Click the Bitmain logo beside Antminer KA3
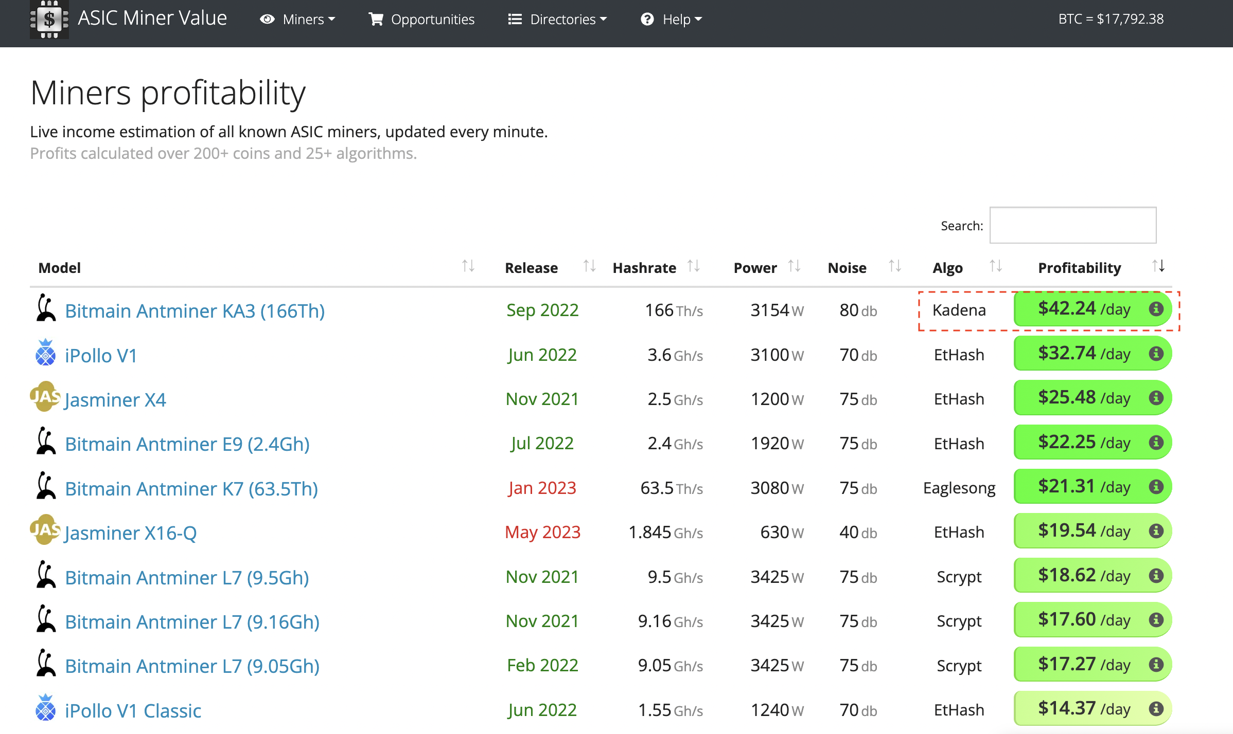The width and height of the screenshot is (1233, 734). point(46,307)
